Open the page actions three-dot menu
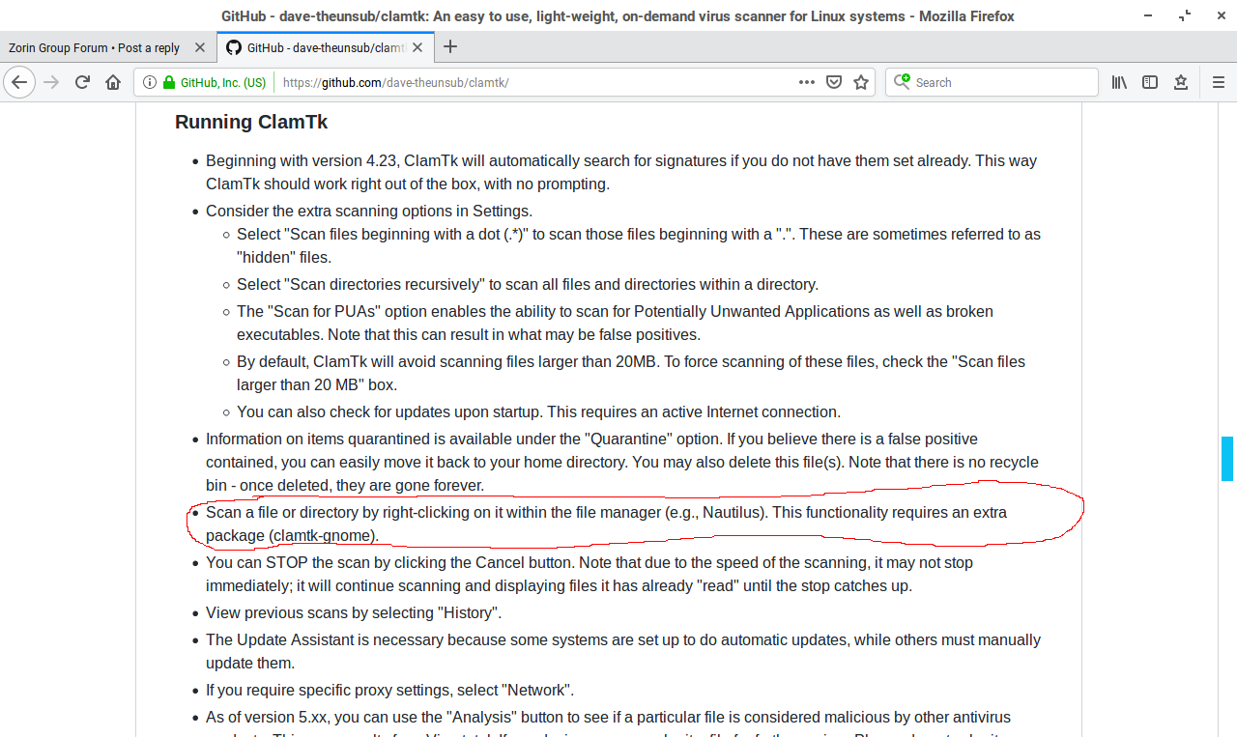 806,82
